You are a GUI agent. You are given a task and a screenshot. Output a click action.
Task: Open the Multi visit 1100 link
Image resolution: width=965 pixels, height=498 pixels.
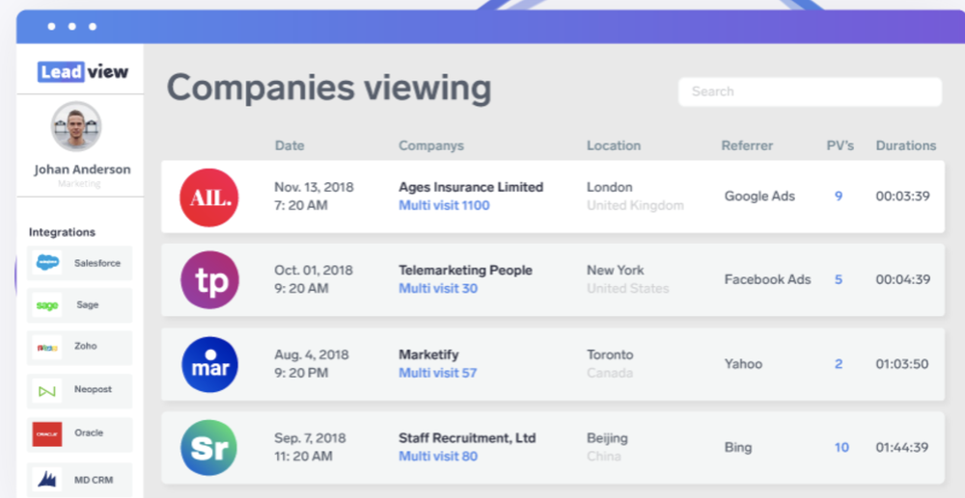444,205
